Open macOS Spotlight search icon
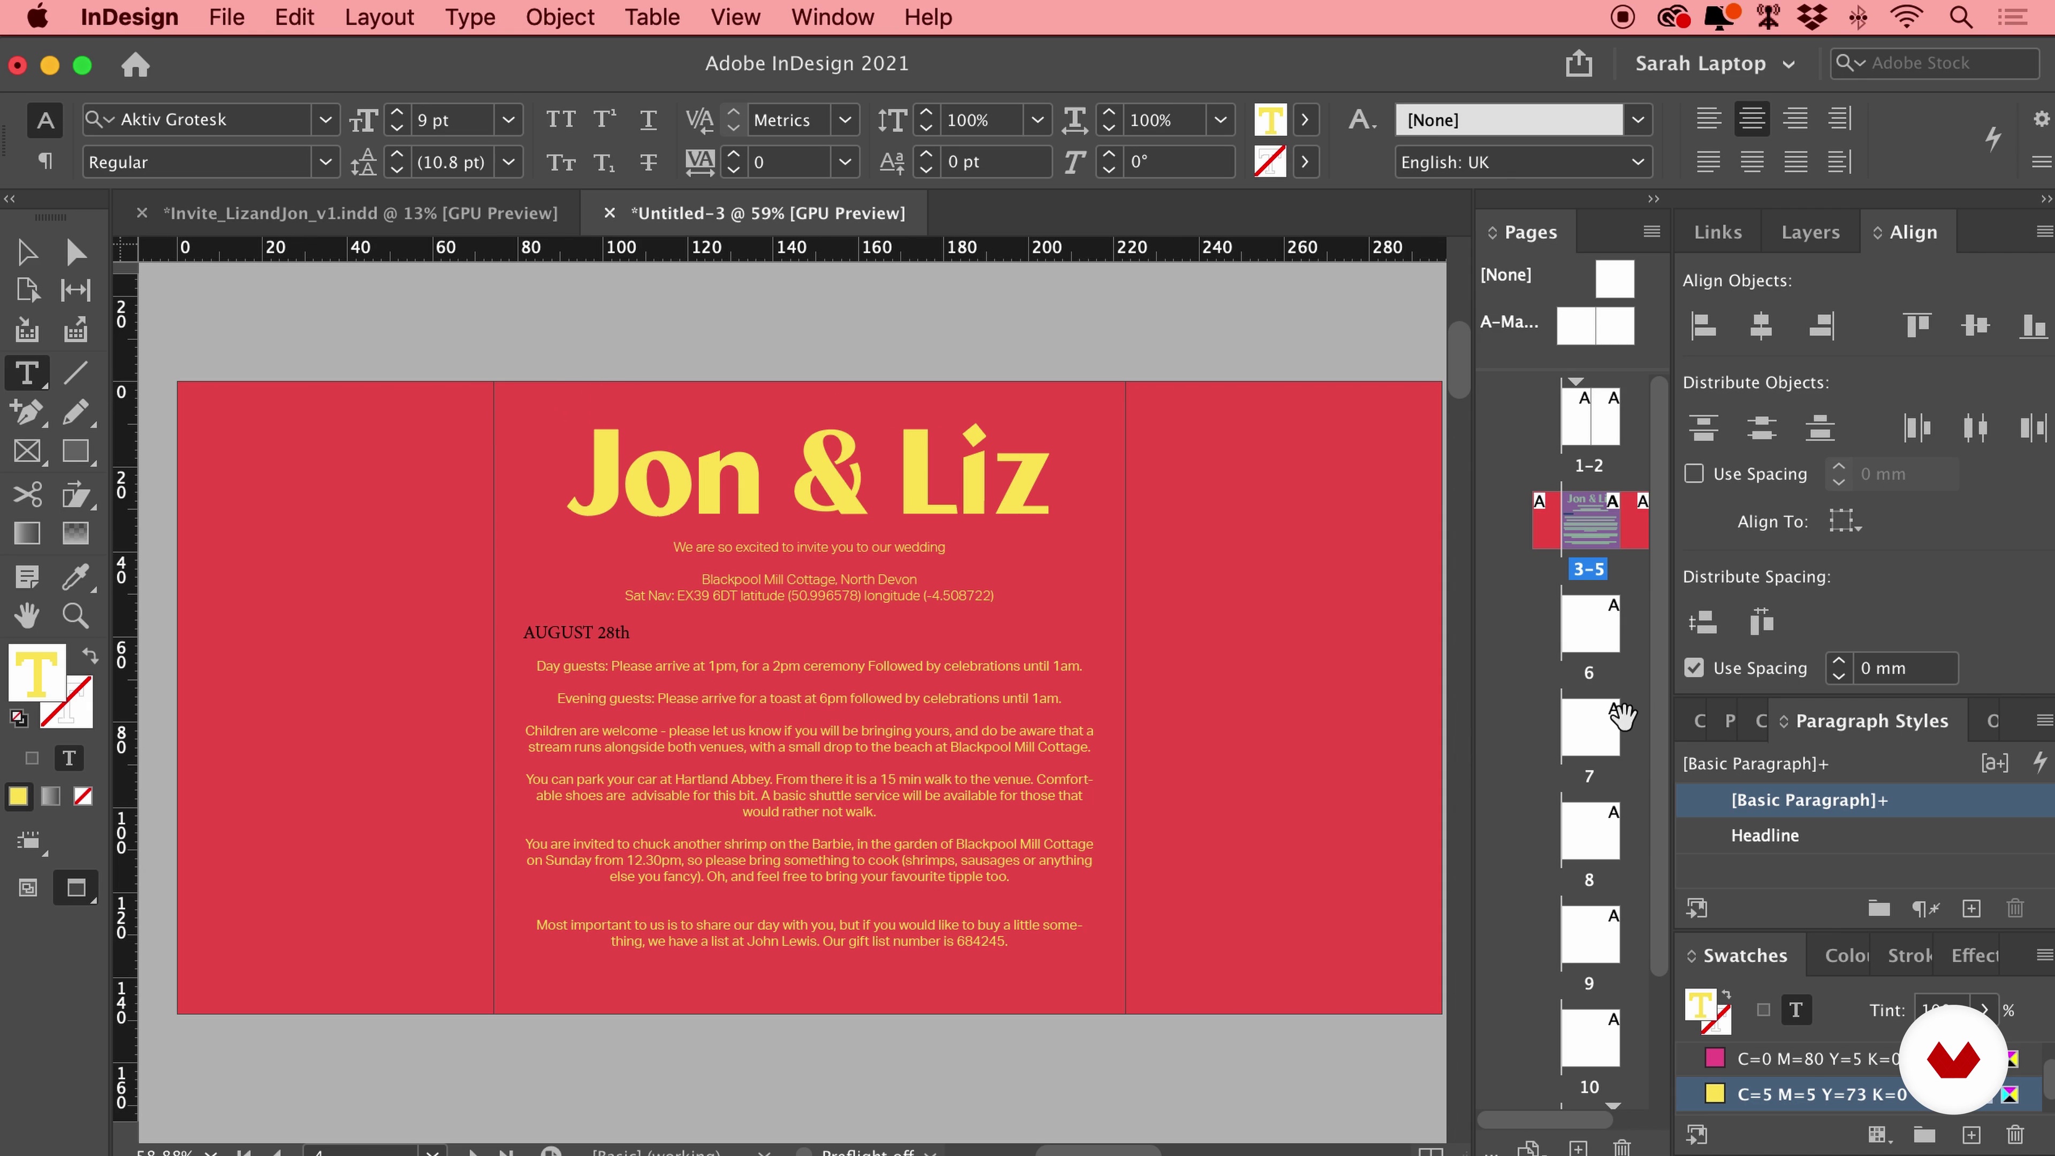Image resolution: width=2055 pixels, height=1156 pixels. [1961, 17]
